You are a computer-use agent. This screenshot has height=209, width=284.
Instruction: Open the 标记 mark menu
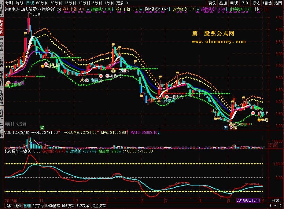256,3
